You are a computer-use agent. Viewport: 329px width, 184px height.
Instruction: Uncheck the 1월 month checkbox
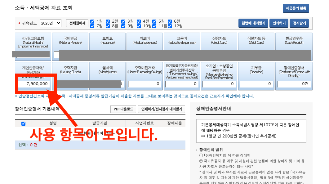tap(92, 21)
